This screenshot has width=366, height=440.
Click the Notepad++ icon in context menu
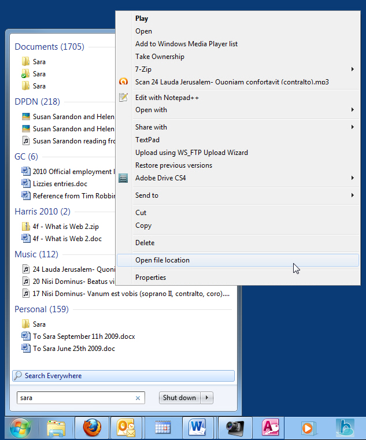click(123, 97)
